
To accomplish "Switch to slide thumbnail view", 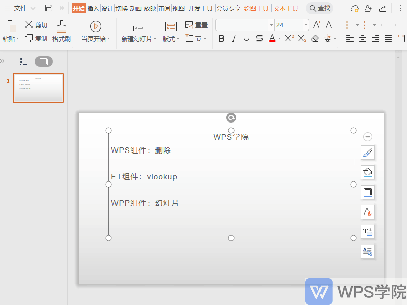I will (44, 62).
